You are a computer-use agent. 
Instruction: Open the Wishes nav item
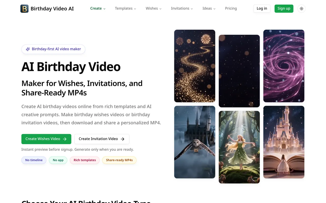(x=152, y=8)
